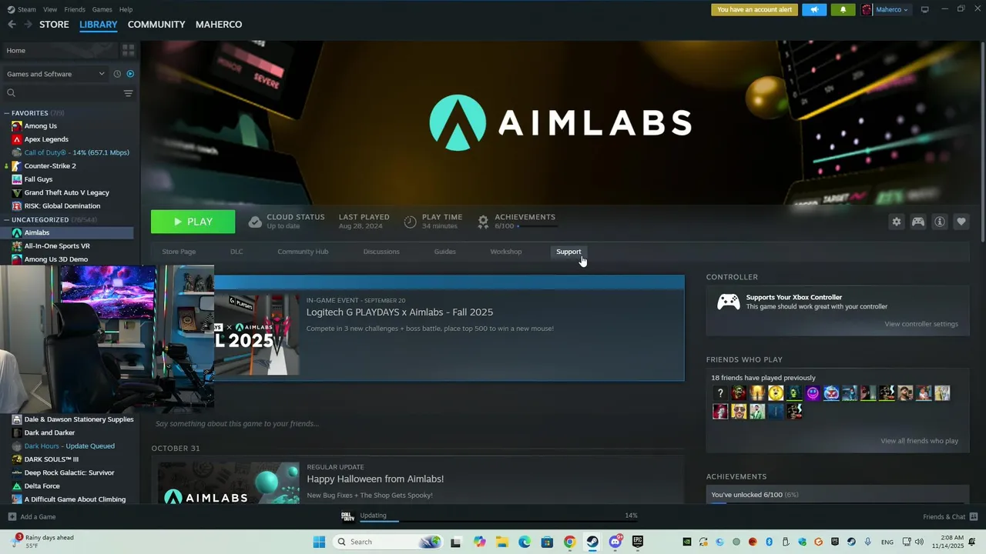Image resolution: width=986 pixels, height=554 pixels.
Task: Click the back navigation arrow
Action: pyautogui.click(x=12, y=25)
